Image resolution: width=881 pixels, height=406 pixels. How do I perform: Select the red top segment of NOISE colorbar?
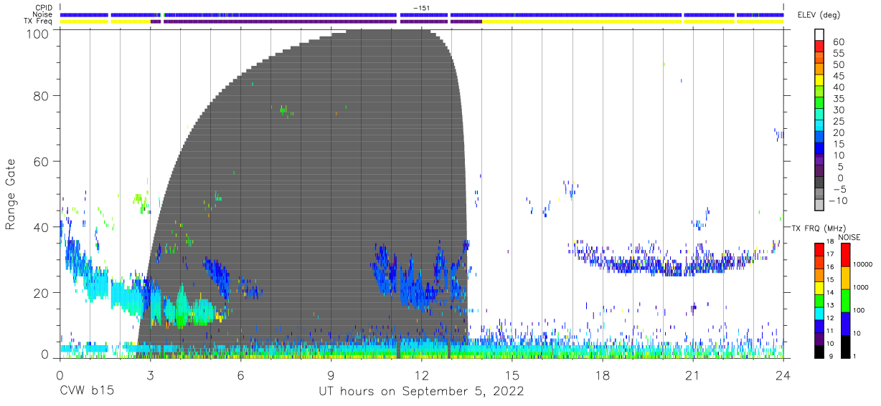coord(845,255)
